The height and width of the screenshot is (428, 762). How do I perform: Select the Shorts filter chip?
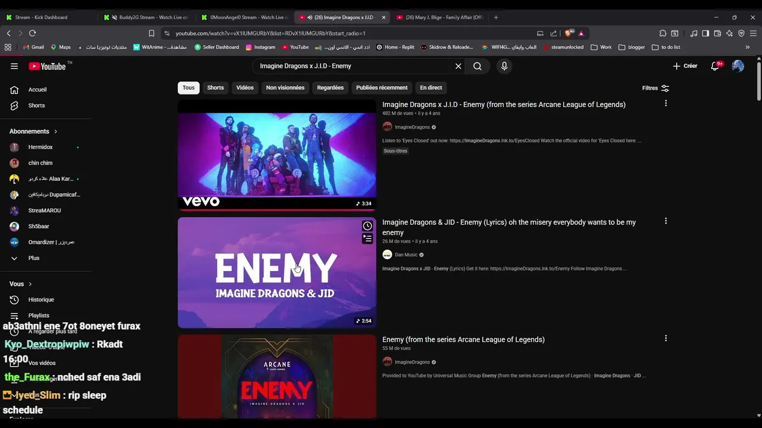pyautogui.click(x=216, y=87)
